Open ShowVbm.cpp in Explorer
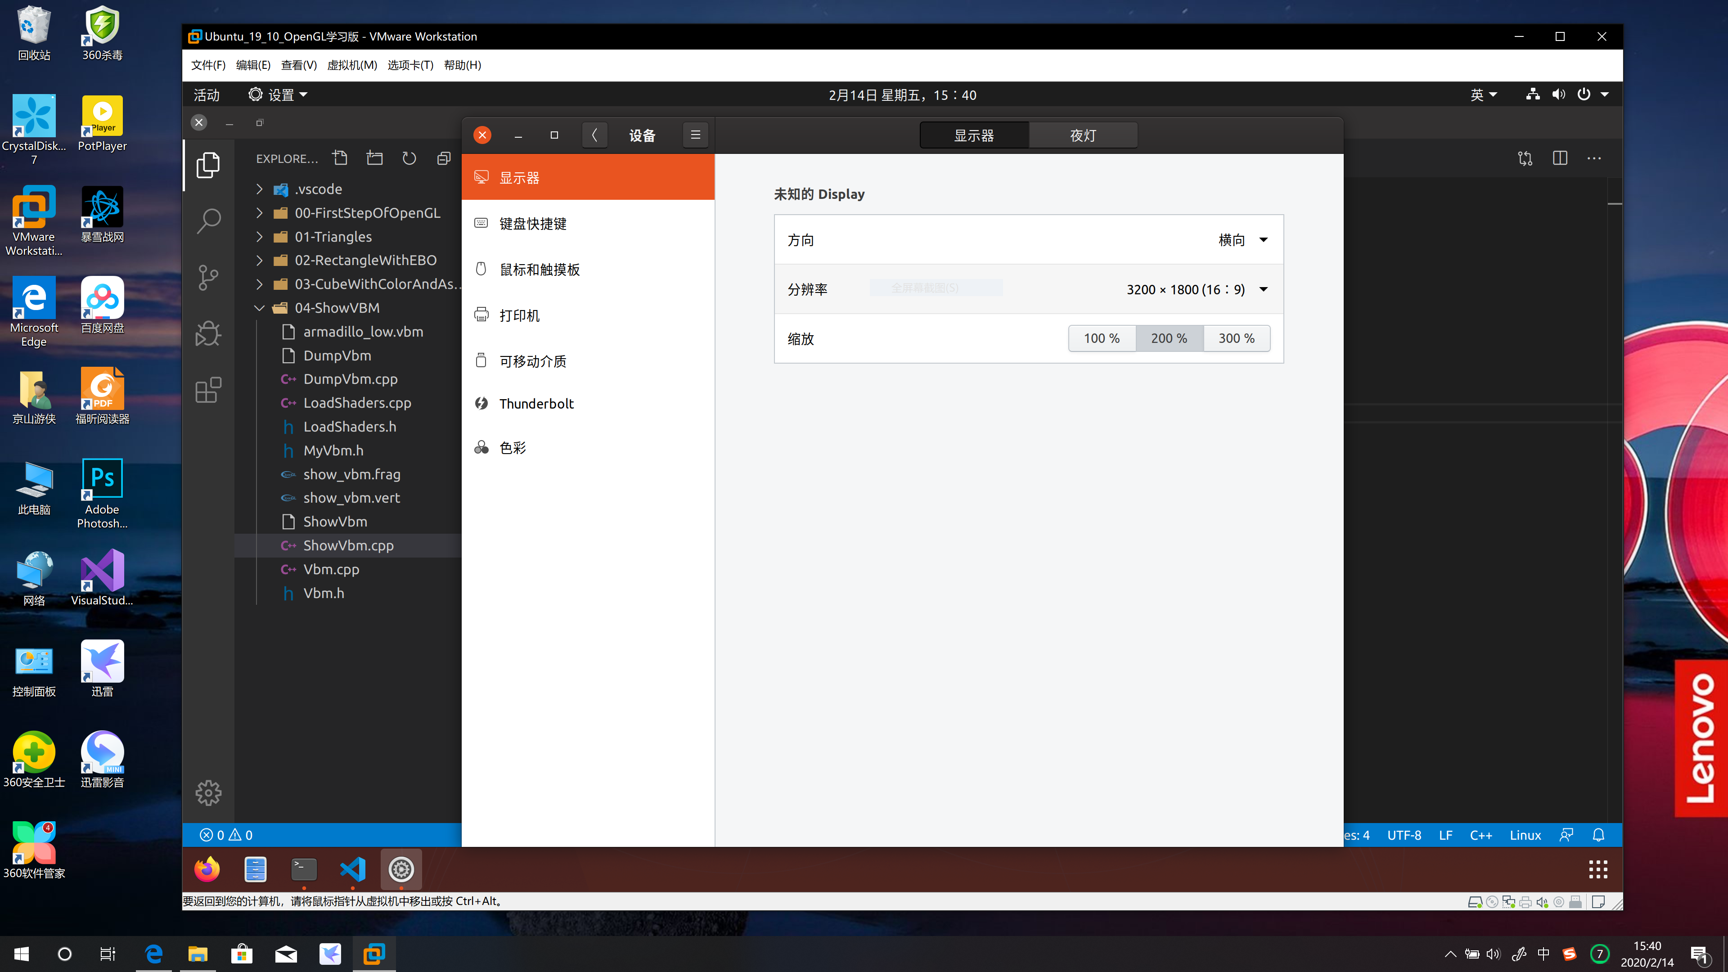This screenshot has width=1728, height=972. 348,545
